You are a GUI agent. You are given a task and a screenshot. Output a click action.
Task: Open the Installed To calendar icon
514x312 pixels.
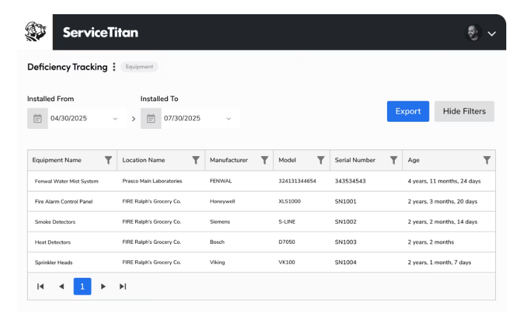pos(151,119)
